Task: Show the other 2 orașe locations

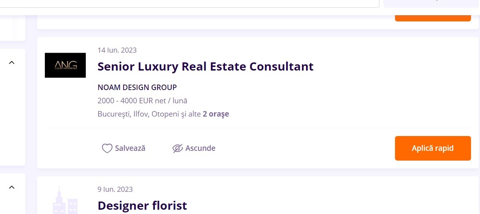Action: (x=216, y=114)
